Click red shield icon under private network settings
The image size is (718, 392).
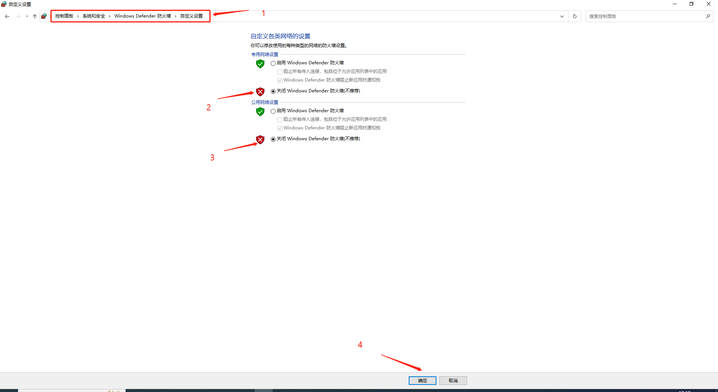click(260, 92)
